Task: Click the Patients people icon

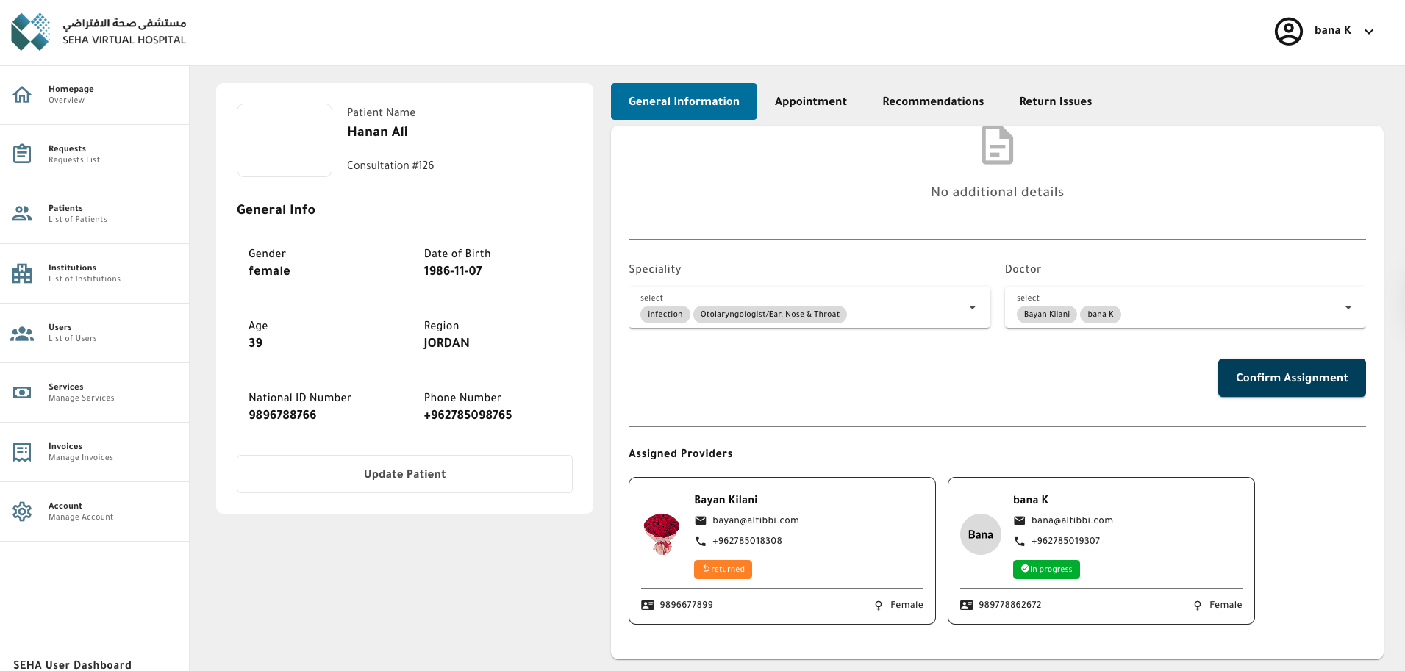Action: tap(22, 214)
